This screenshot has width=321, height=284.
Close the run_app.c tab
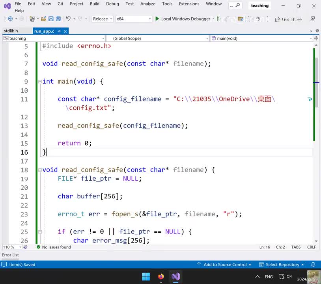pos(65,31)
